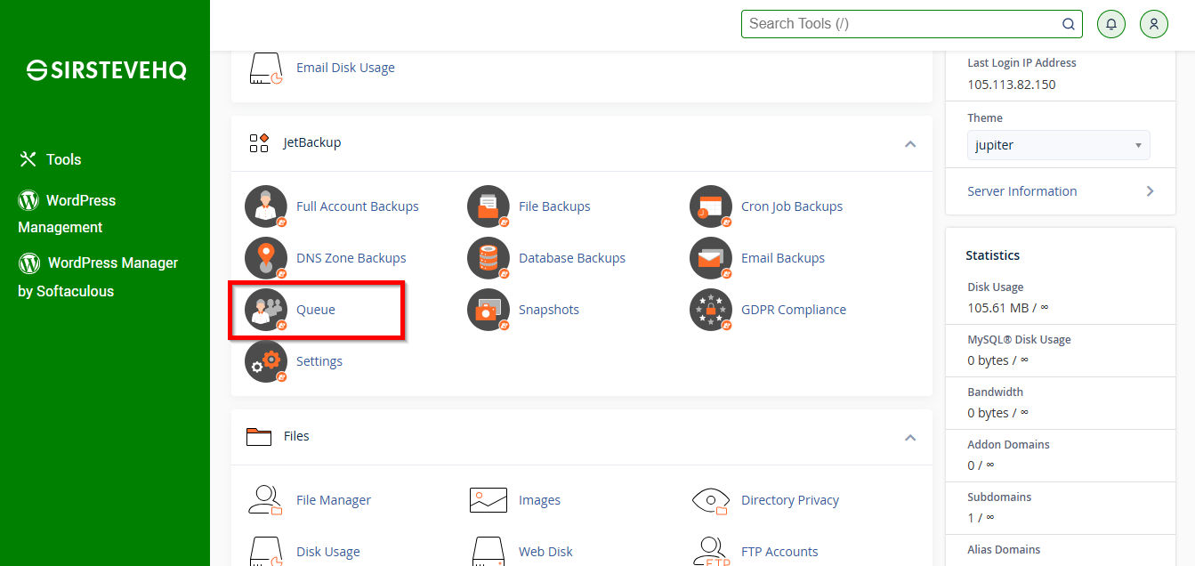Image resolution: width=1195 pixels, height=566 pixels.
Task: Click the Files section folder icon
Action: click(x=259, y=436)
